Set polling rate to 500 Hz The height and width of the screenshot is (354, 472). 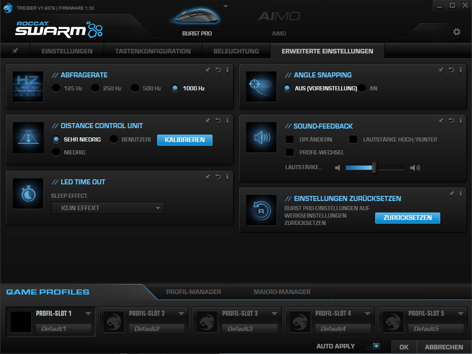click(135, 88)
